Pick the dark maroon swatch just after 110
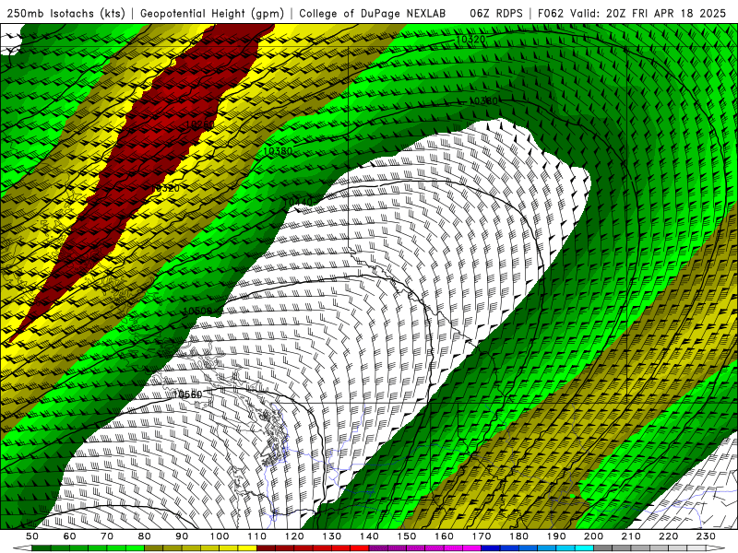 pyautogui.click(x=267, y=548)
